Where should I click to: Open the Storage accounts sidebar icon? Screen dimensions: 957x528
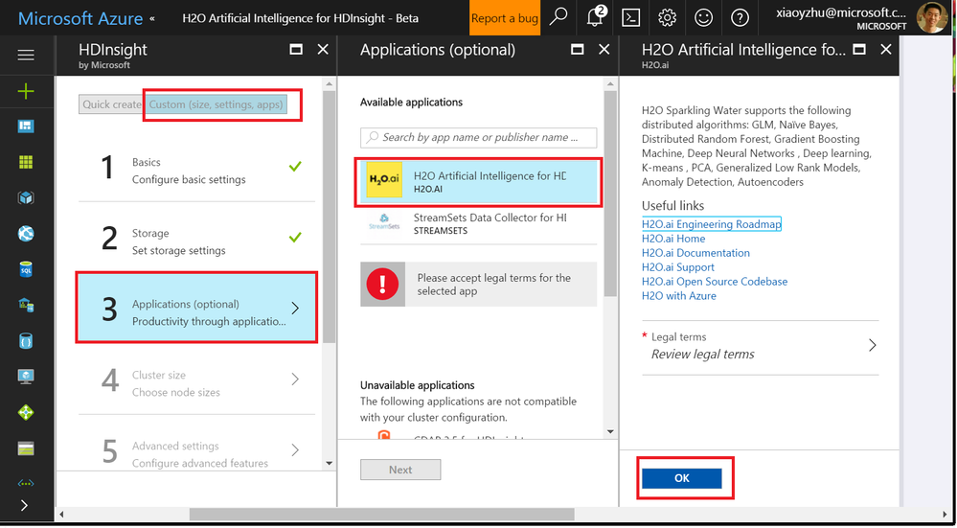[x=26, y=448]
